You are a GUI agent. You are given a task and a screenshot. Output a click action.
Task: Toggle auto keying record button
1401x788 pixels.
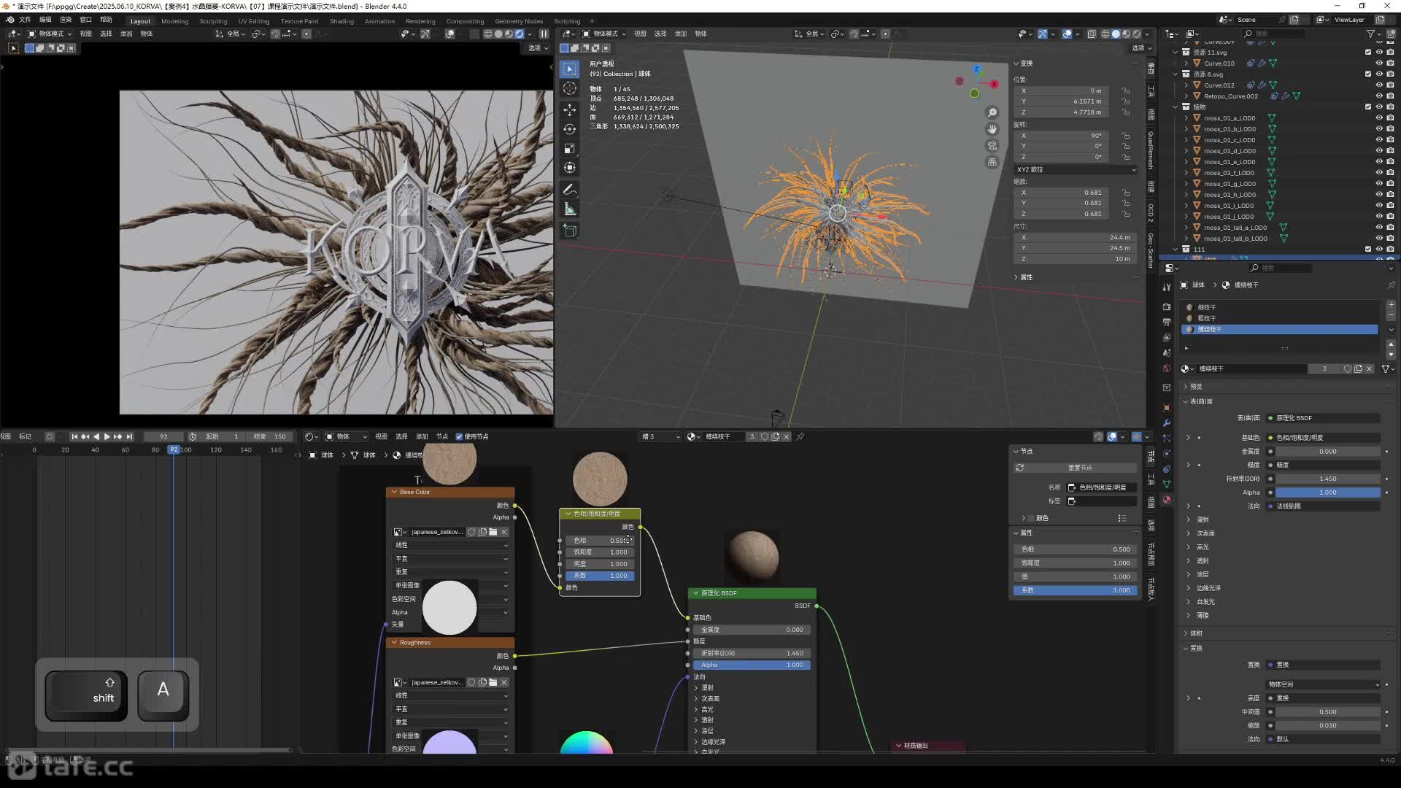click(50, 436)
